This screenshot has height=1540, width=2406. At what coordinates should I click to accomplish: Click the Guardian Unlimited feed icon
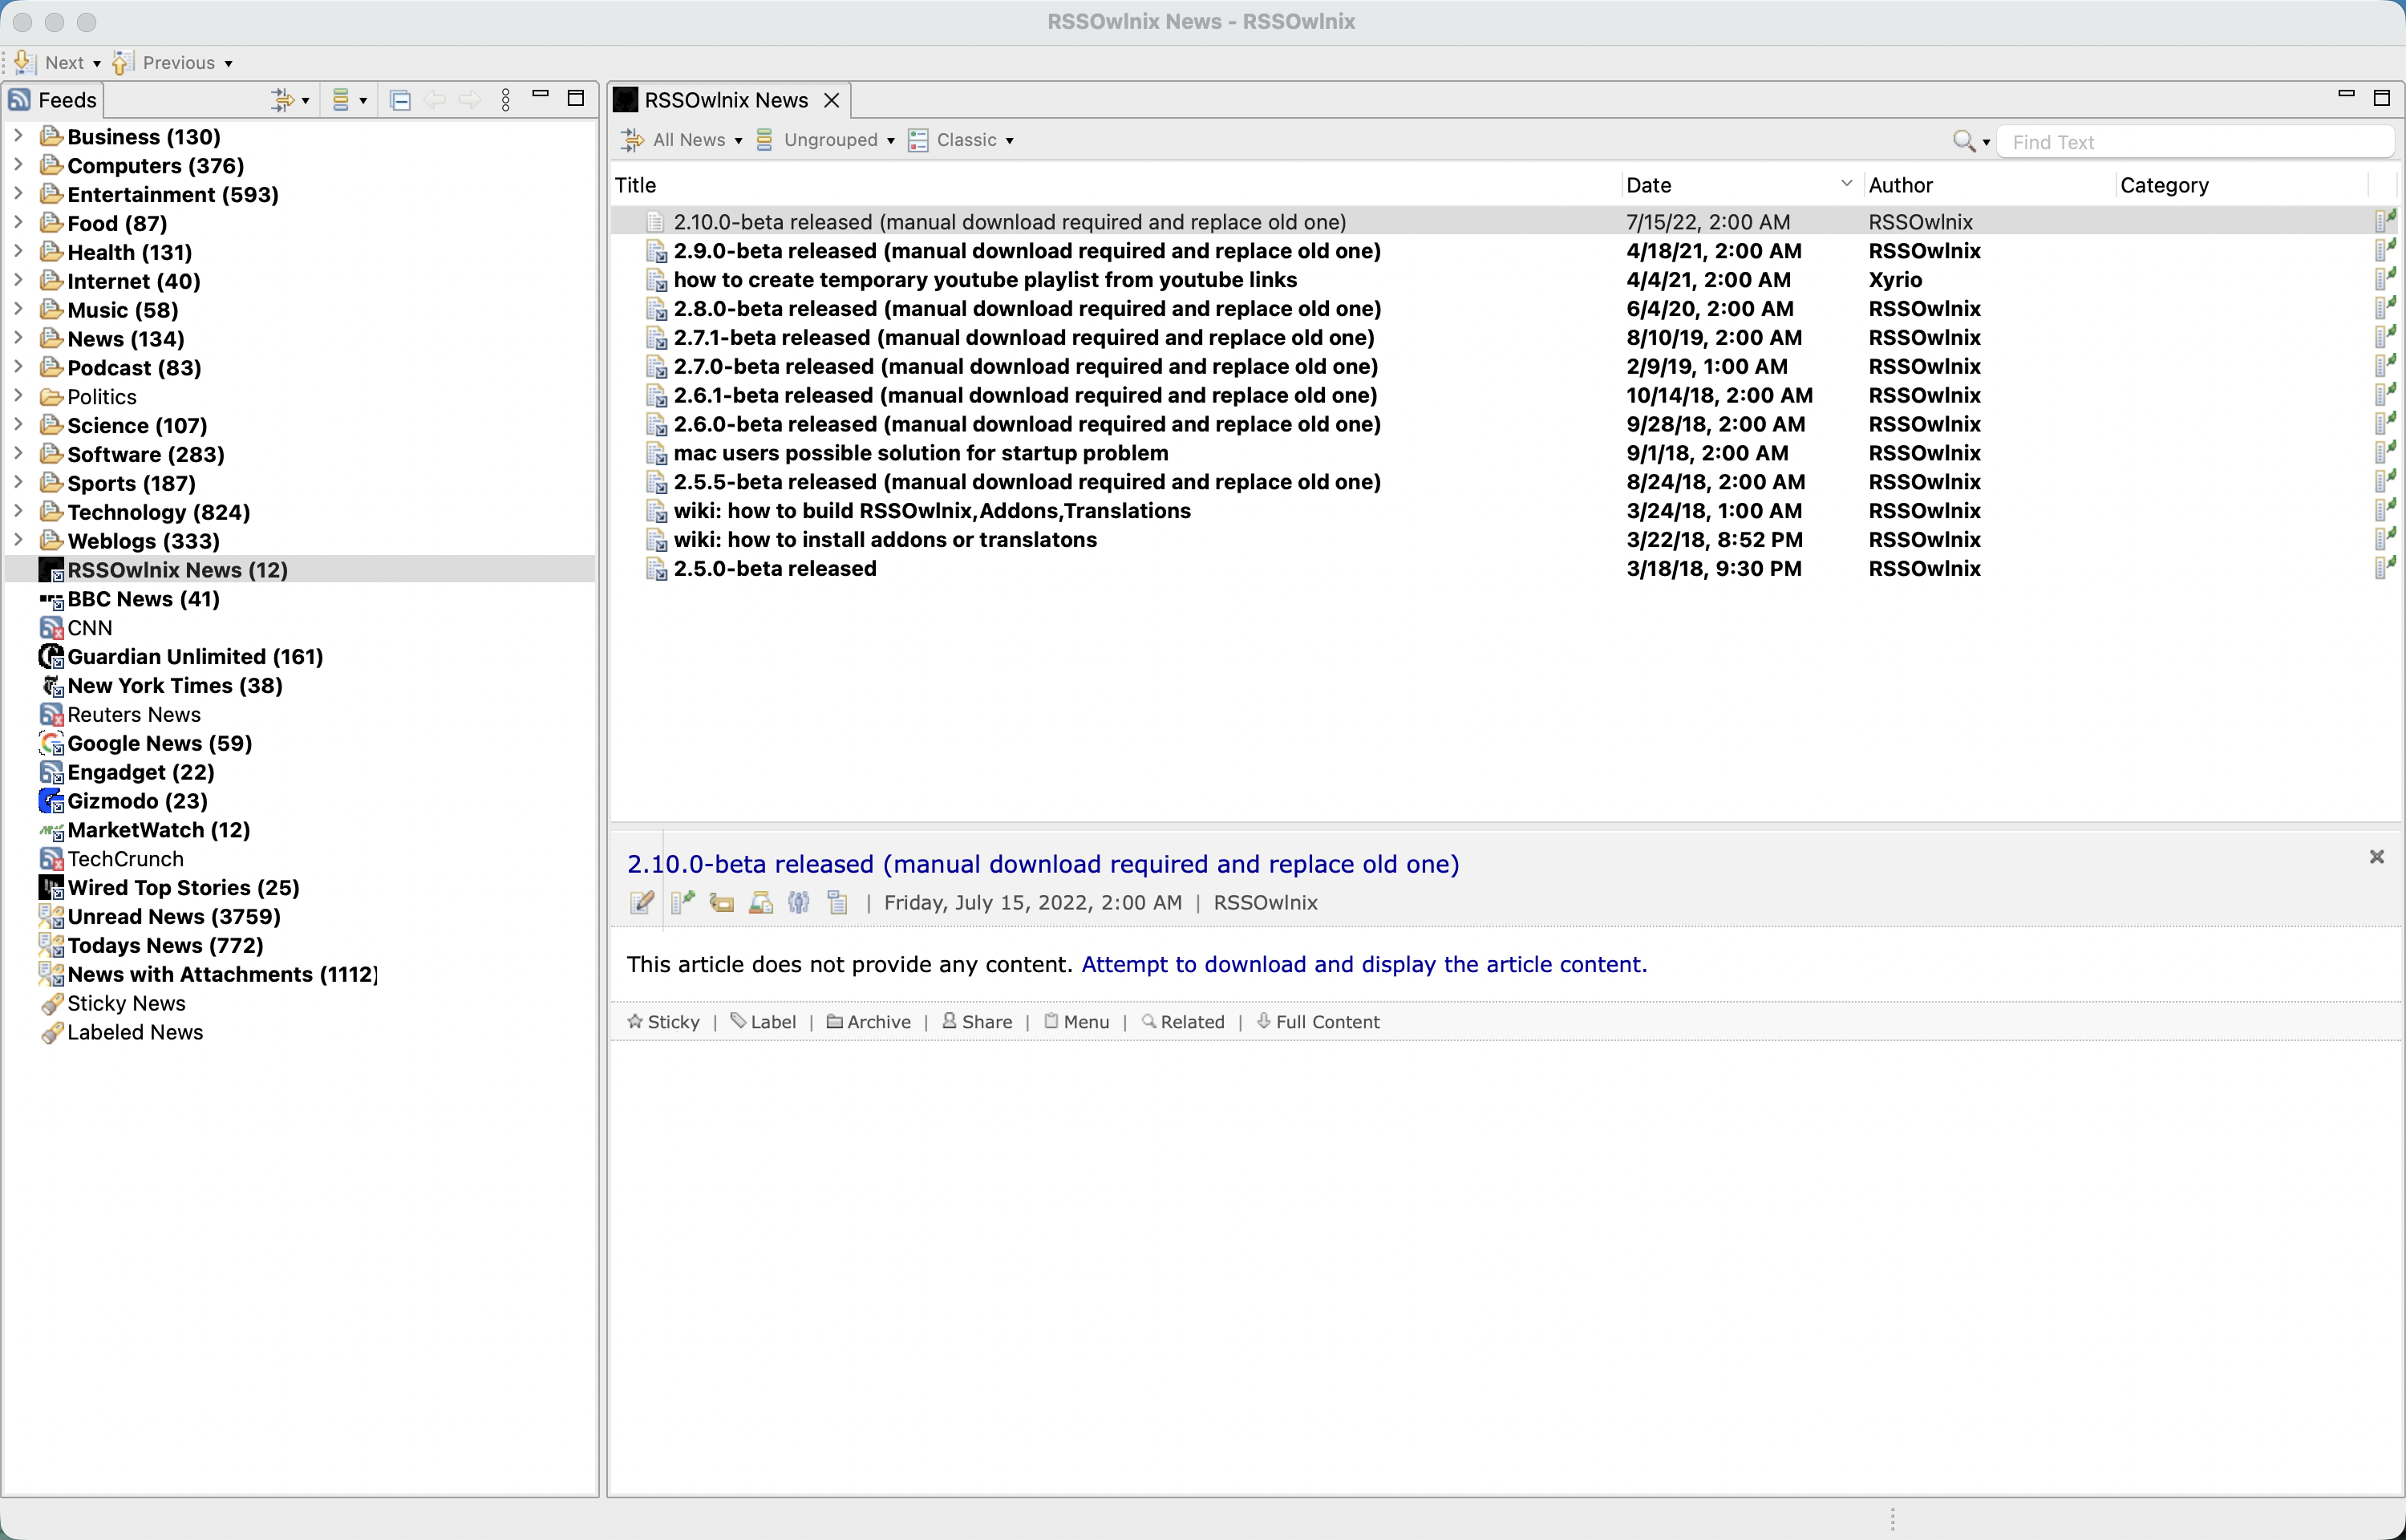coord(51,656)
